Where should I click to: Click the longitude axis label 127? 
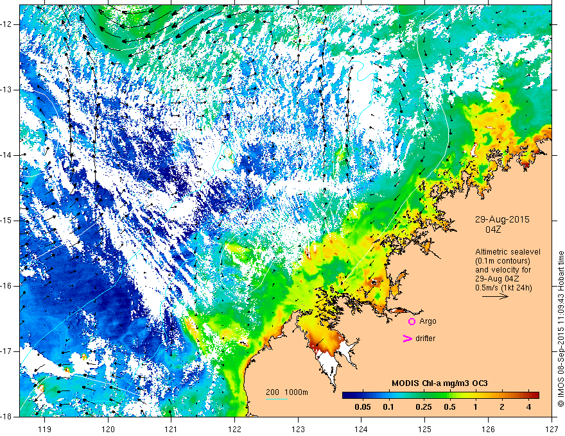[x=552, y=429]
